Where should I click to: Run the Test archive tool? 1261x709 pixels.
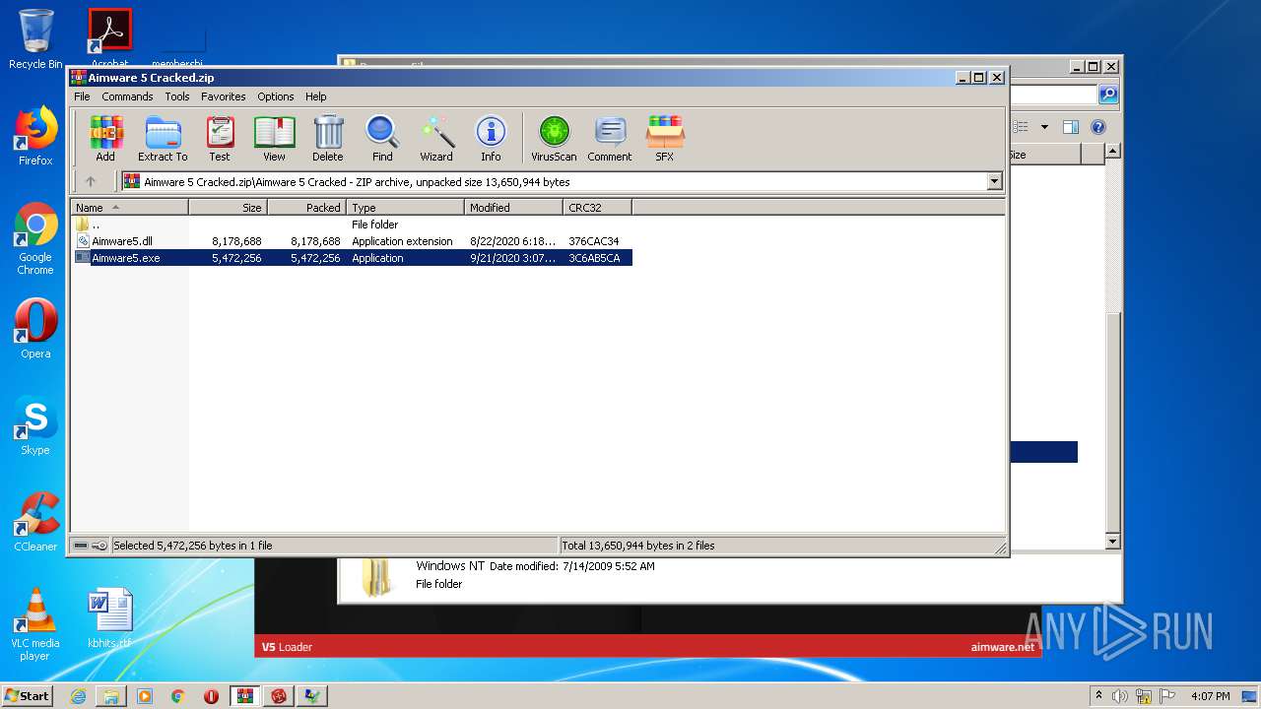(220, 138)
